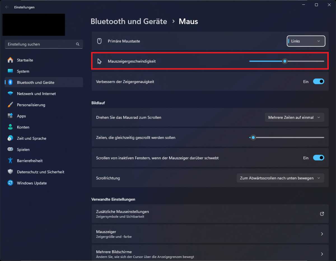Click the shield icon for Datenschutz und Sicherheit
Screen dimensions: 336x261
point(10,172)
